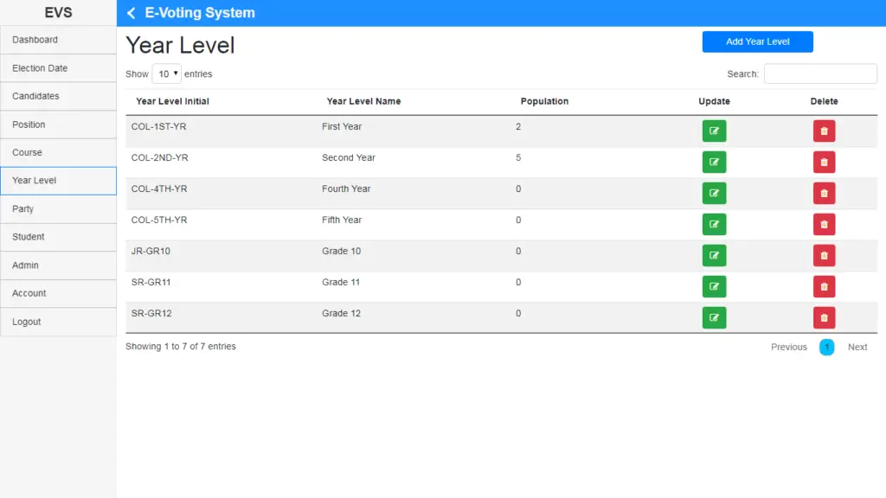Expand the Show entries selector arrow

[x=174, y=73]
